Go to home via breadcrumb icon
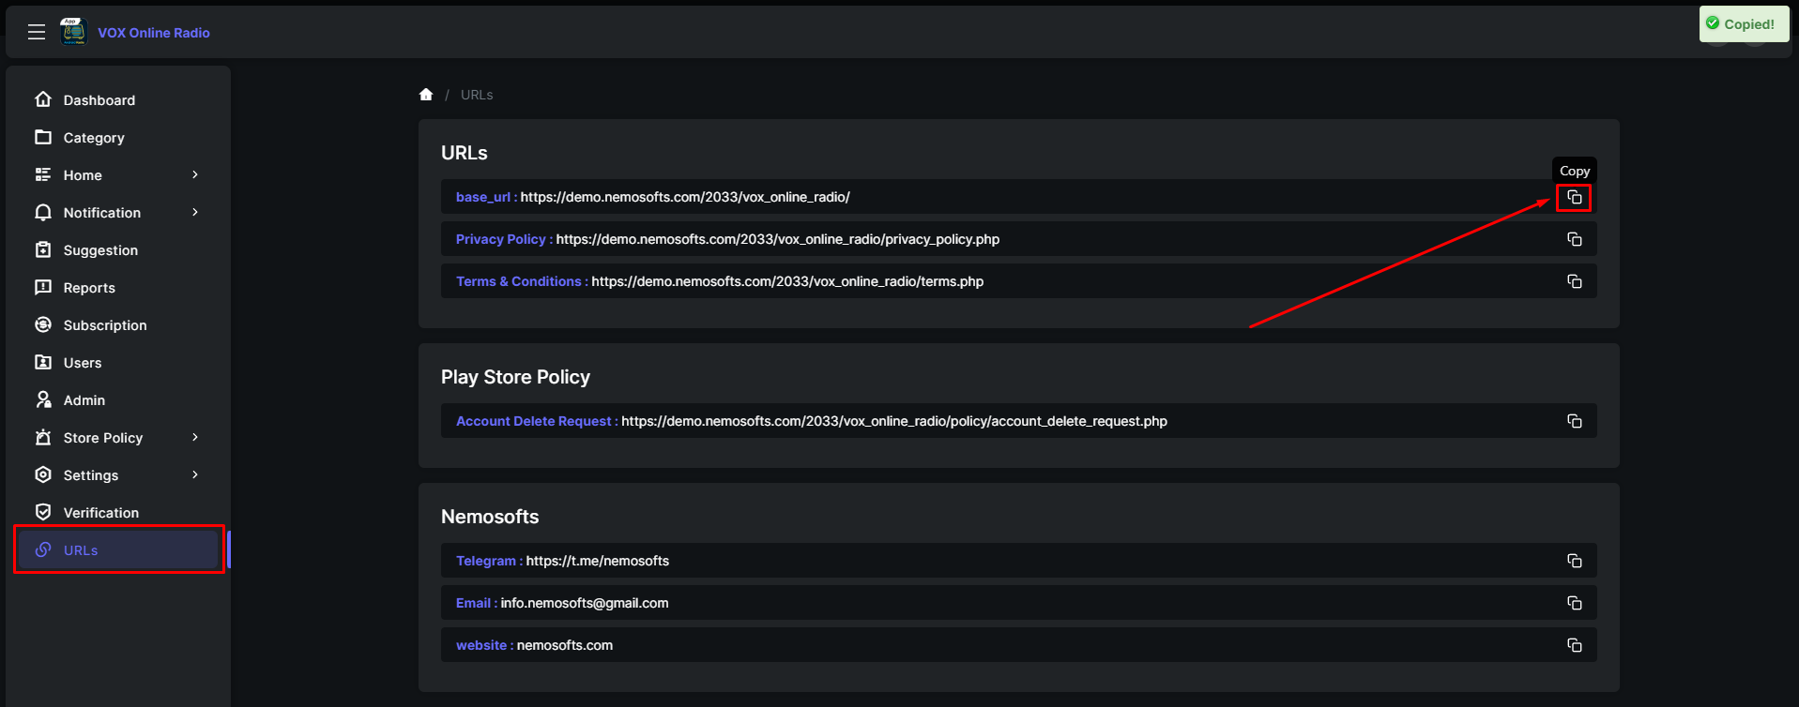This screenshot has height=707, width=1799. (426, 95)
